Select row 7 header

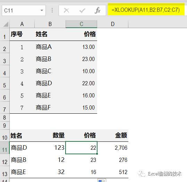pos(5,107)
